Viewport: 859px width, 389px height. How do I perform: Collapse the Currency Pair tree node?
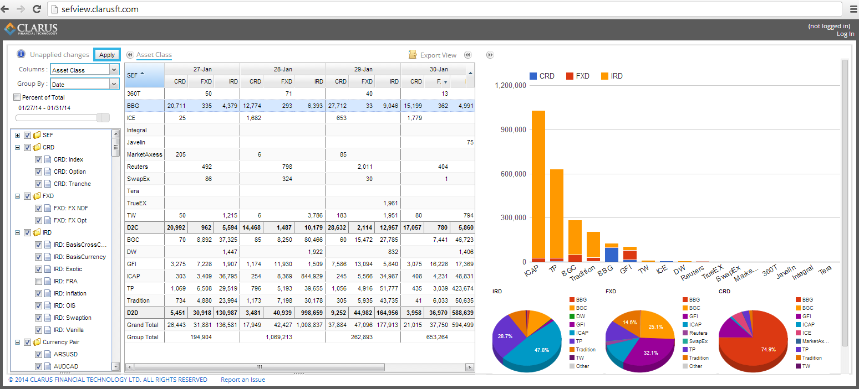point(18,342)
